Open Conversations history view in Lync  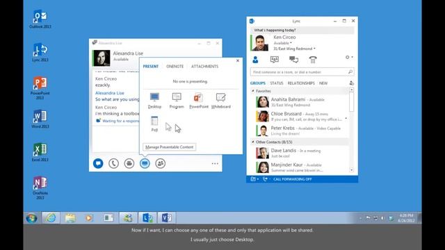(293, 59)
